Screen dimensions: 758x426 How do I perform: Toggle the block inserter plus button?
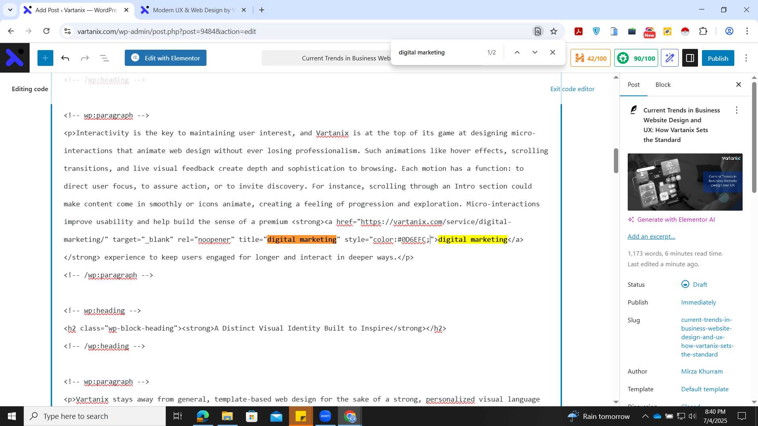point(45,58)
